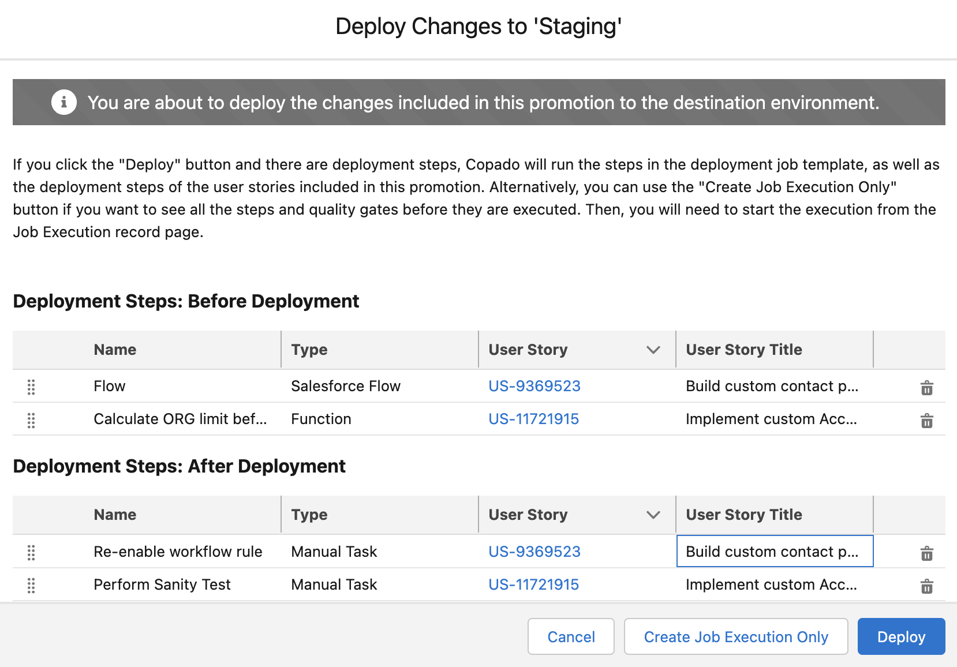This screenshot has width=957, height=667.
Task: Open US-9369523 link in After Deployment table
Action: tap(534, 552)
